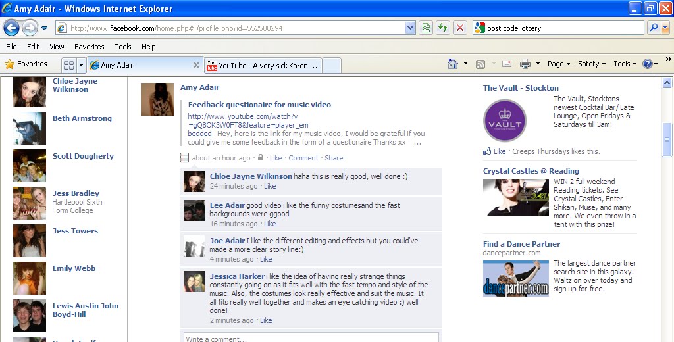This screenshot has width=674, height=342.
Task: Open the Page command bar menu
Action: coord(559,64)
